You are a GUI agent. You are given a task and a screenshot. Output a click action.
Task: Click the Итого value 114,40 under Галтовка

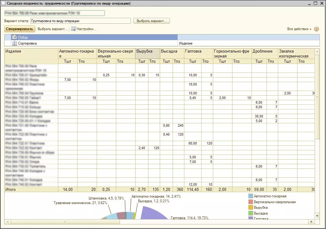pos(193,189)
